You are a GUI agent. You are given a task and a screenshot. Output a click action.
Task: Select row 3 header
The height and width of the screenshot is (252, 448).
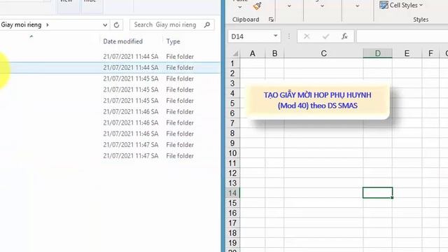232,83
